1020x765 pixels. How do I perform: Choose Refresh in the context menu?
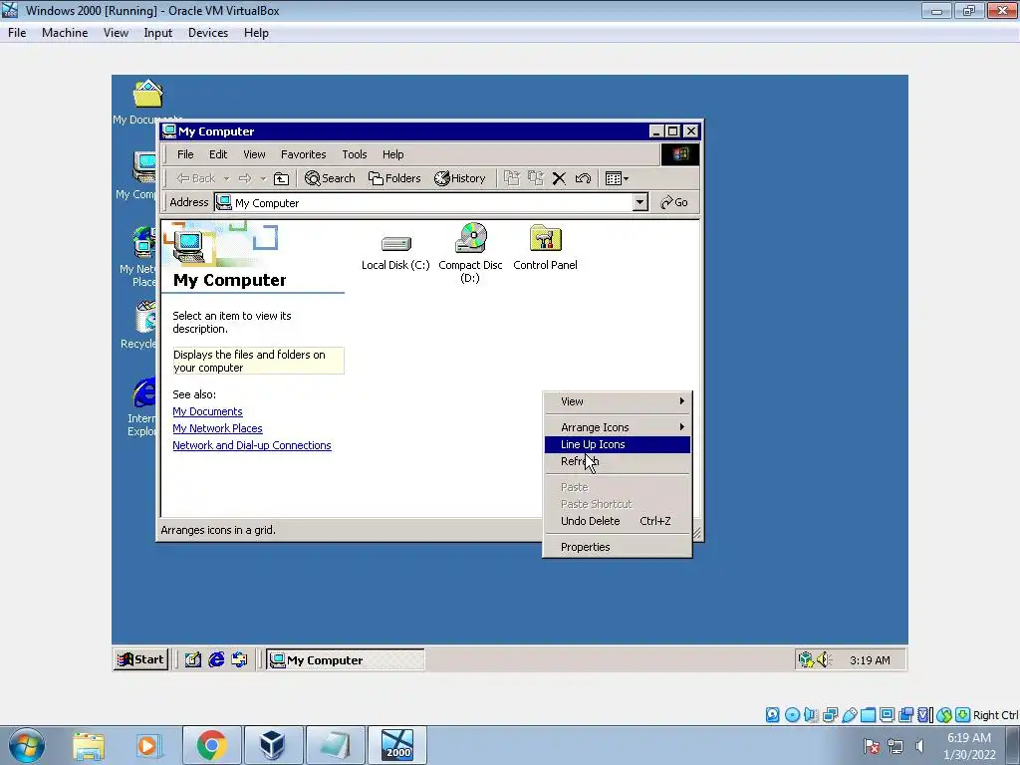(618, 461)
